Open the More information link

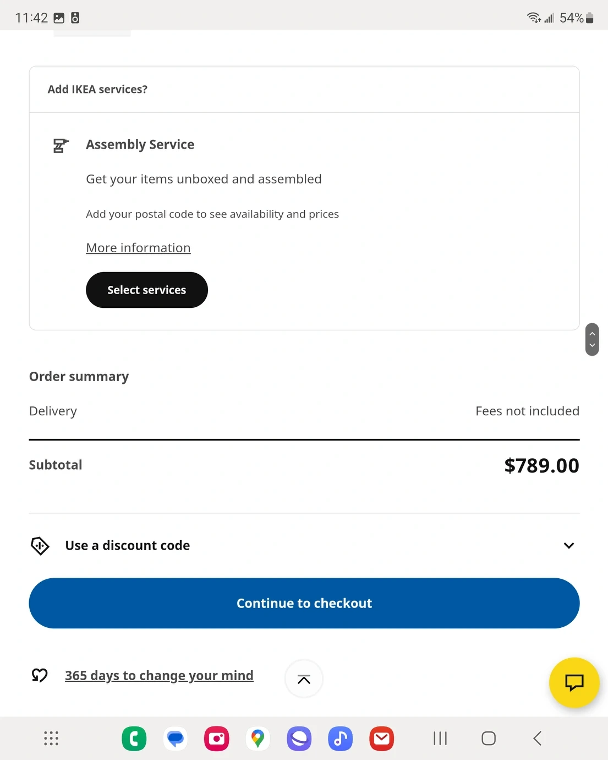pos(138,248)
